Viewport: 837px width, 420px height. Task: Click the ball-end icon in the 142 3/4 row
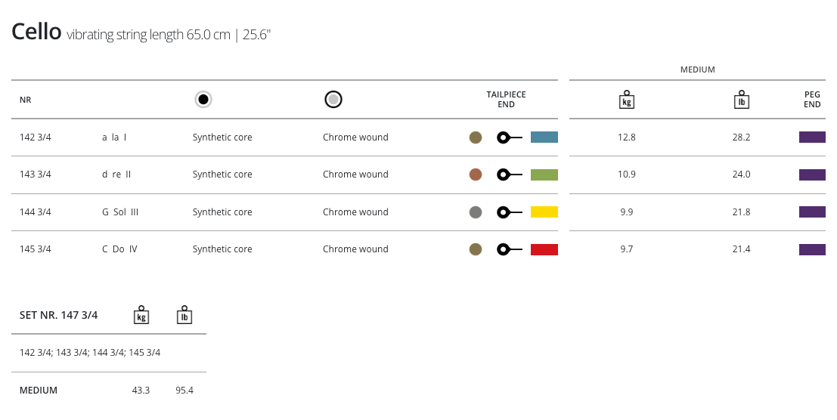click(x=509, y=137)
